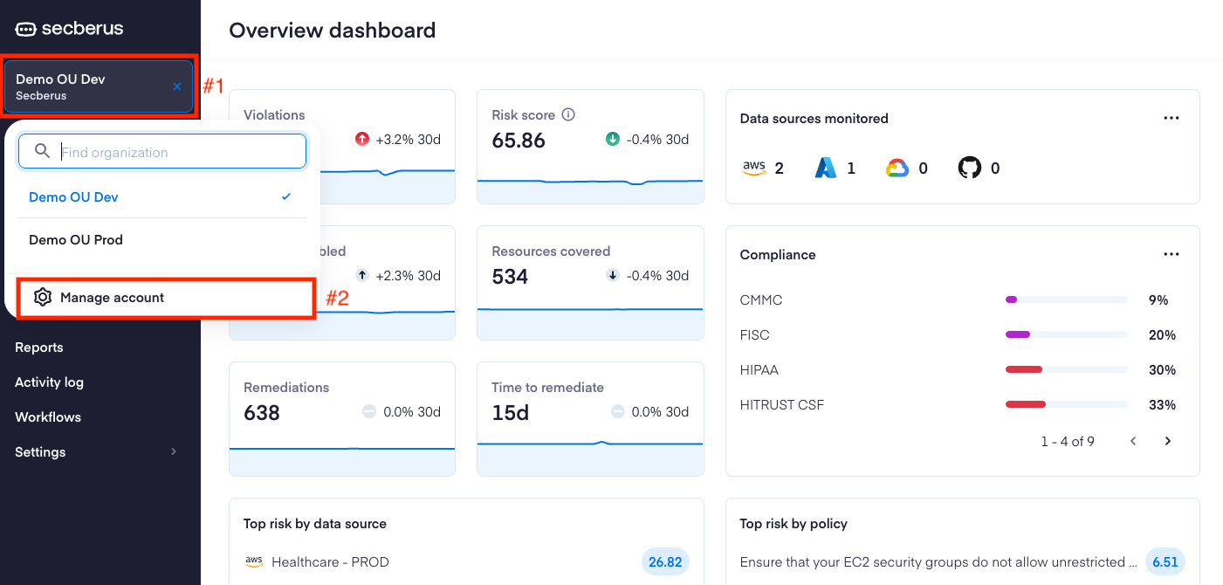Open Activity log in the sidebar

[50, 382]
